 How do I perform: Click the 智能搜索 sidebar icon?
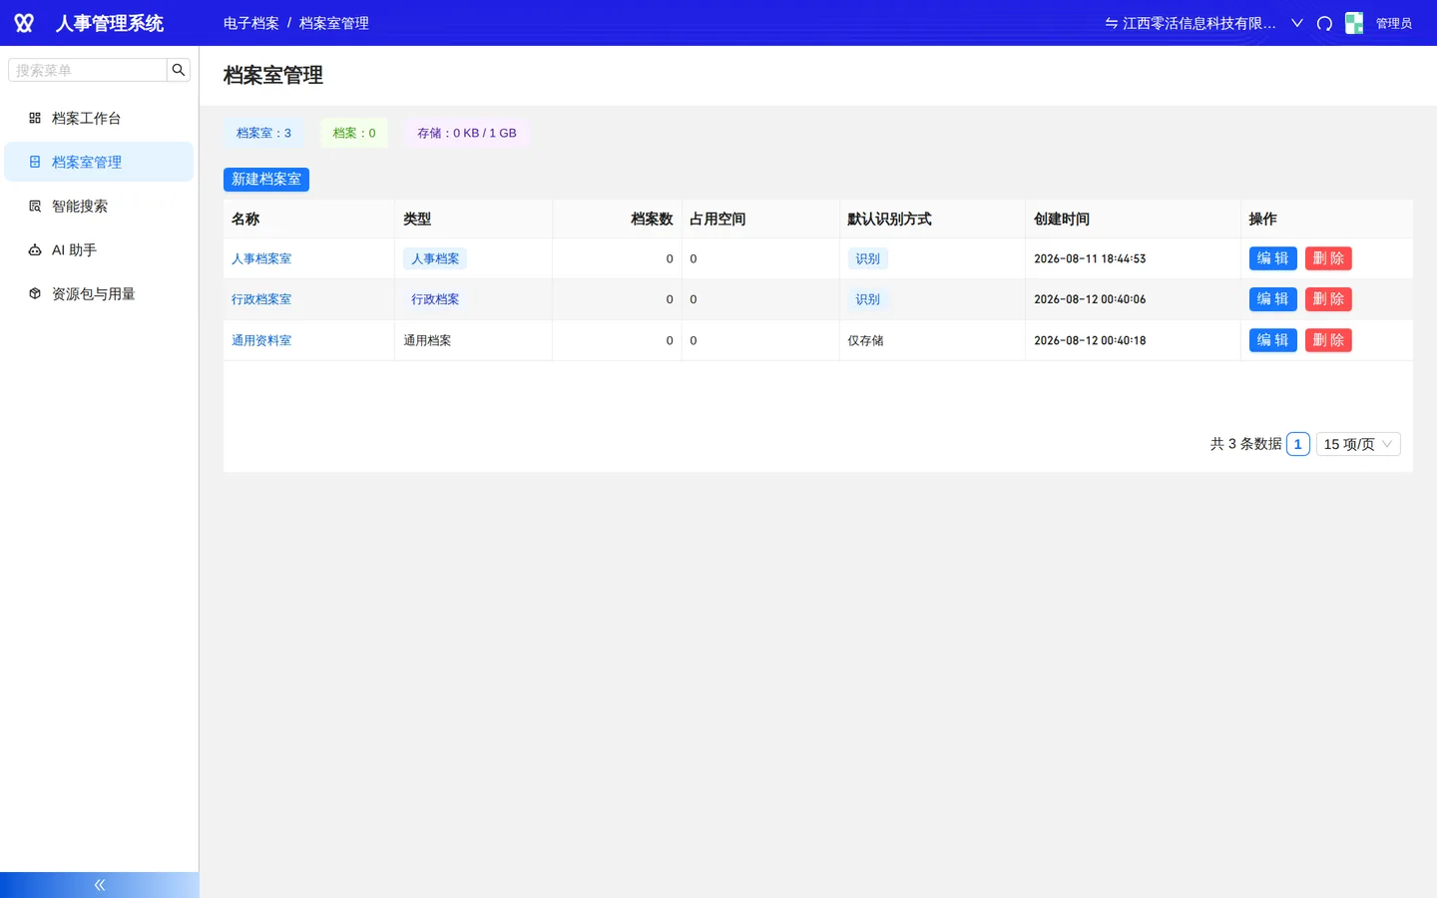(35, 206)
